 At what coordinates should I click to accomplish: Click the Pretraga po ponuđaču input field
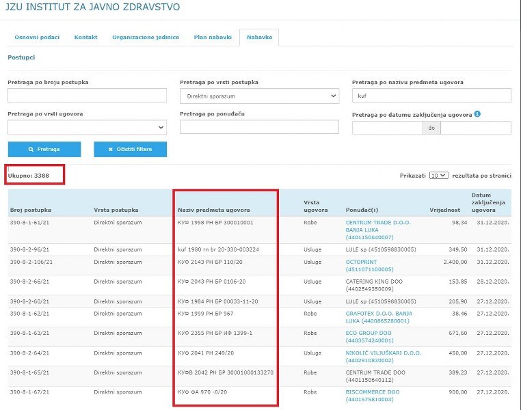coord(259,128)
